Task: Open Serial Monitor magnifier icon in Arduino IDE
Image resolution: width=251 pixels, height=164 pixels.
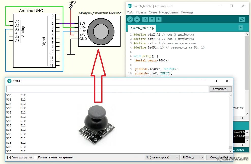Action: pyautogui.click(x=242, y=20)
